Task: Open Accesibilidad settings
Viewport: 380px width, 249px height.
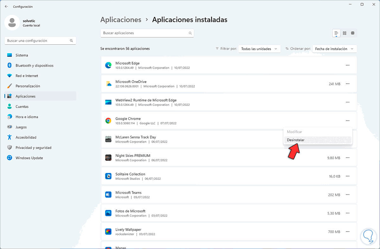Action: (40, 137)
